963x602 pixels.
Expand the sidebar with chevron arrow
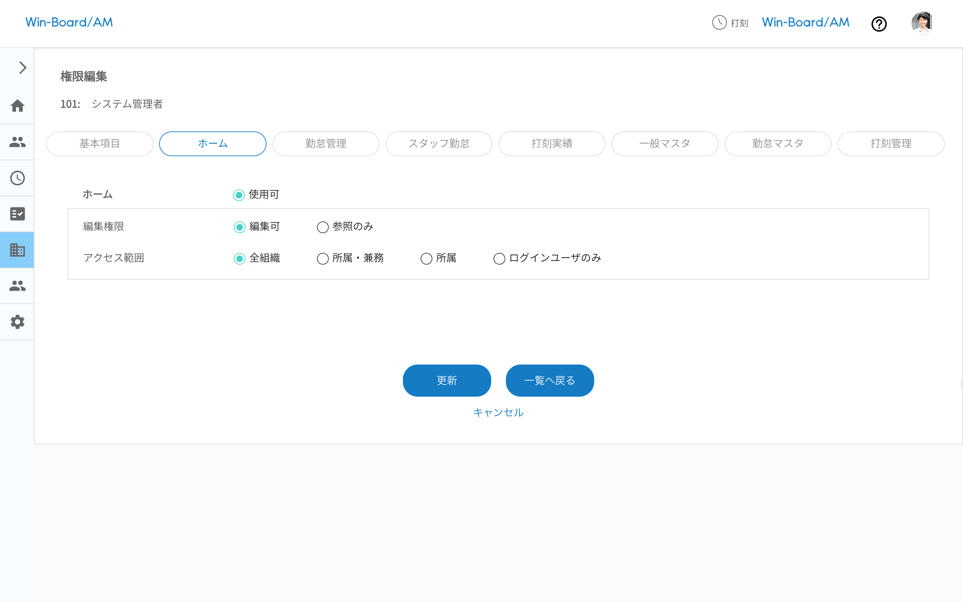tap(22, 68)
